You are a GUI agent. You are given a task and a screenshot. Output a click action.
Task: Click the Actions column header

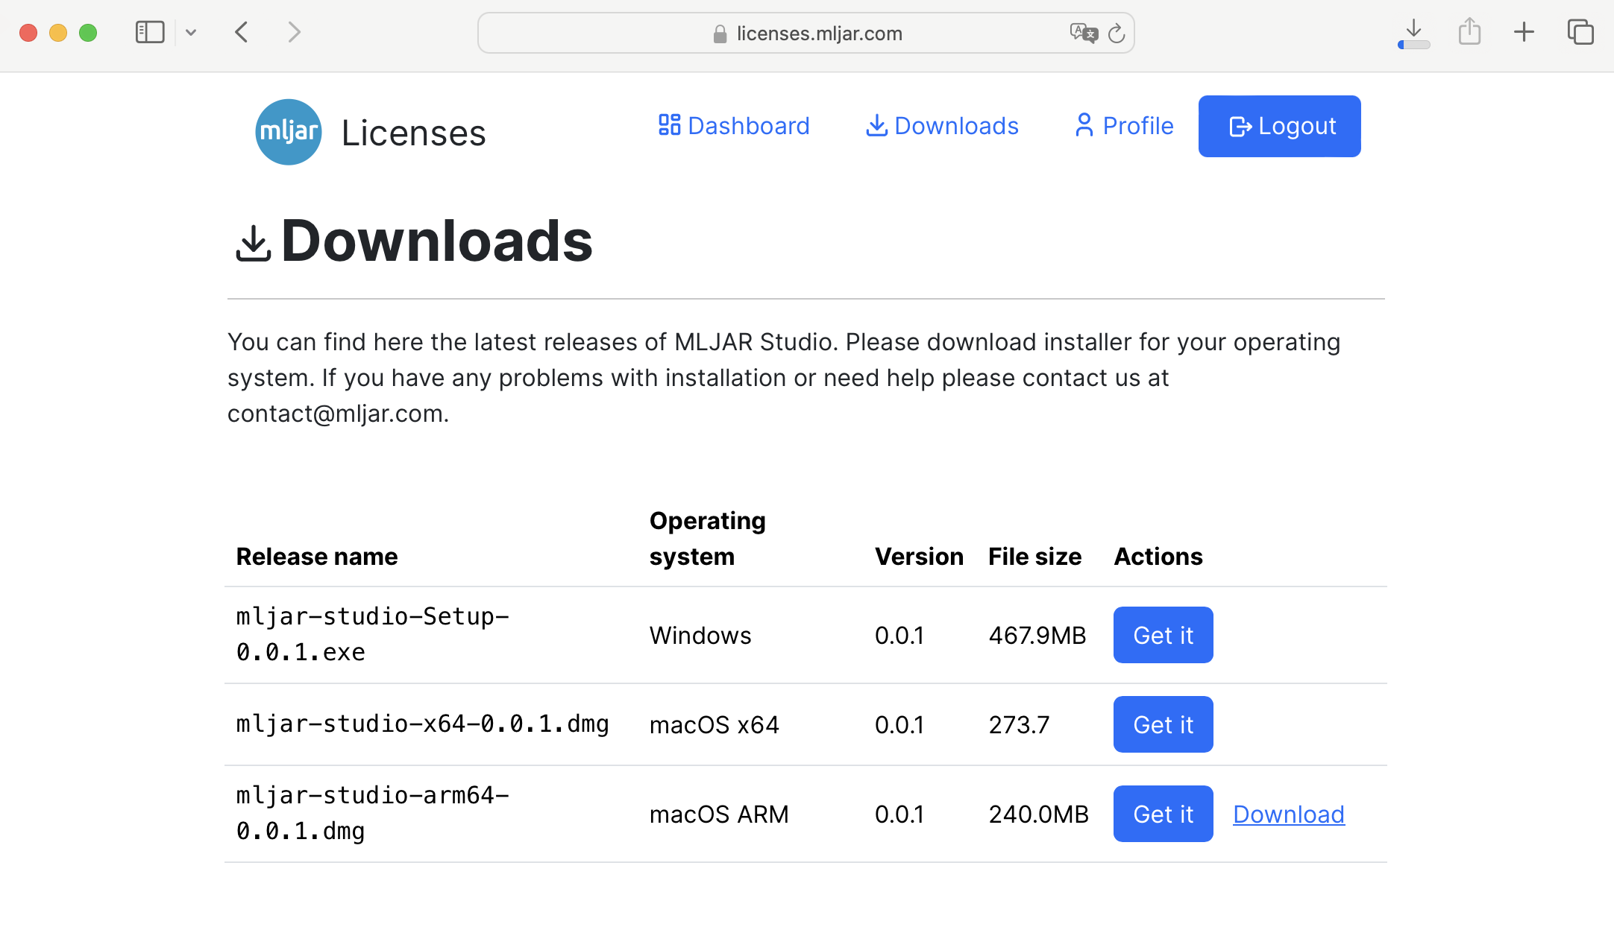[1158, 557]
